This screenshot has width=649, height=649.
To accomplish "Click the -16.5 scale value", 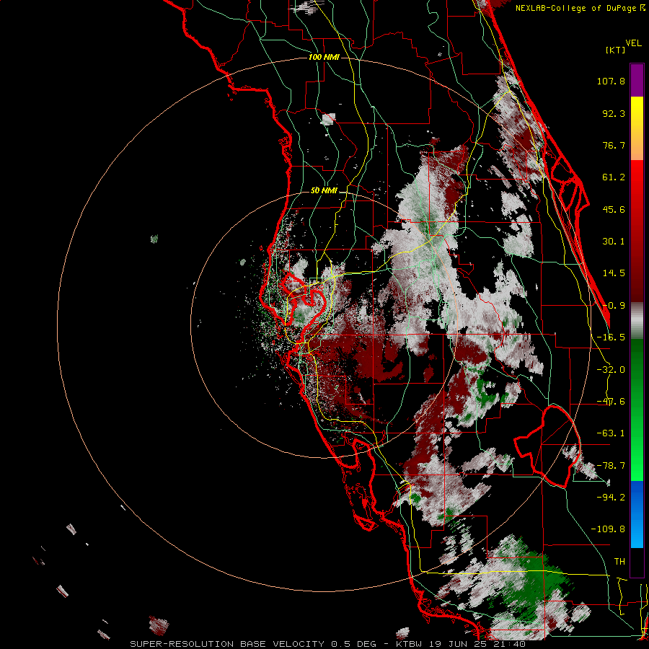I will [x=611, y=337].
